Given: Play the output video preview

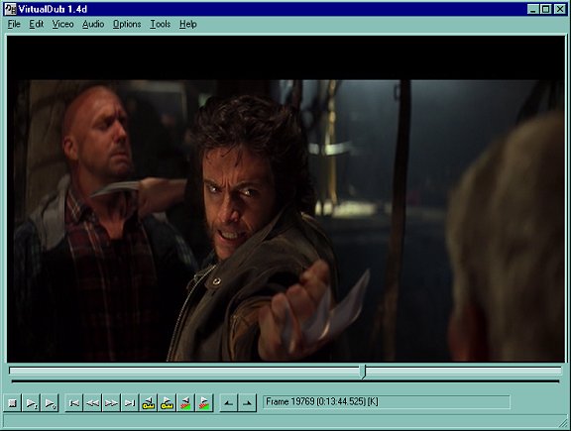Looking at the screenshot, I should (x=50, y=403).
